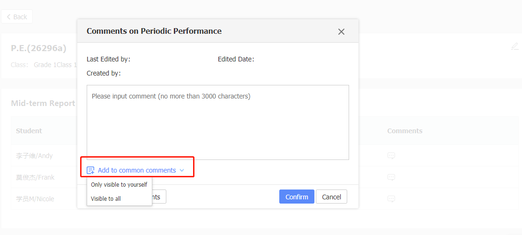The height and width of the screenshot is (235, 522).
Task: Click the pencil edit icon
Action: click(515, 46)
